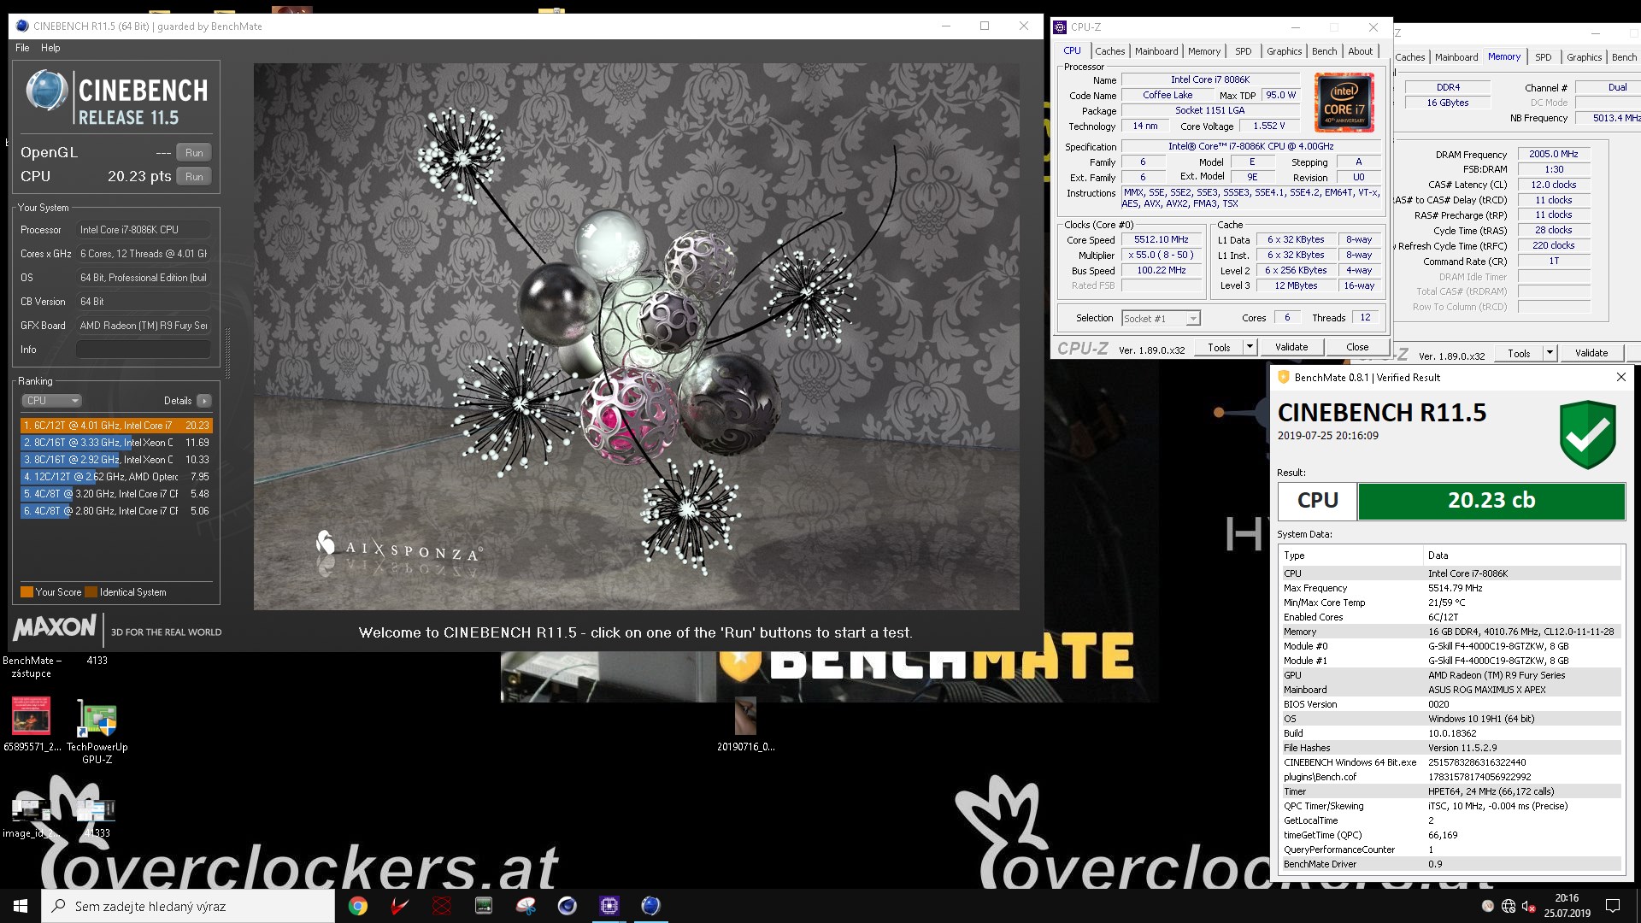Open the File menu in Cinebench
The image size is (1641, 923).
pyautogui.click(x=22, y=48)
